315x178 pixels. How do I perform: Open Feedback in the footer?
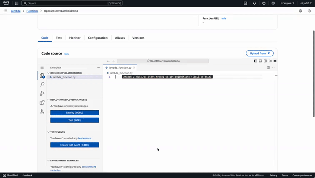27,176
